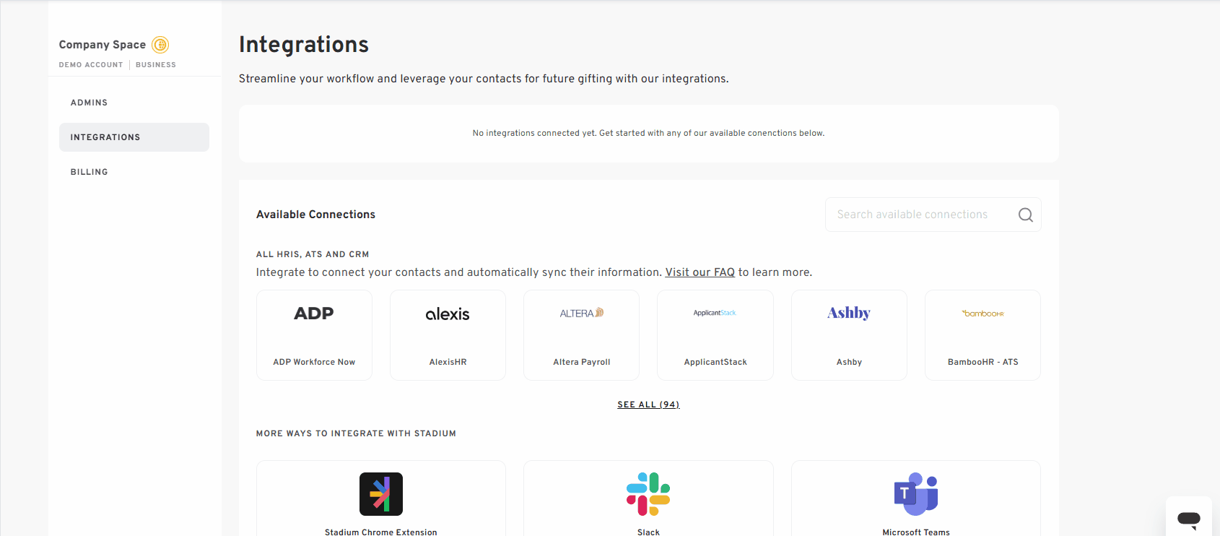Select AlexisHR label
Image resolution: width=1220 pixels, height=536 pixels.
[x=448, y=362]
